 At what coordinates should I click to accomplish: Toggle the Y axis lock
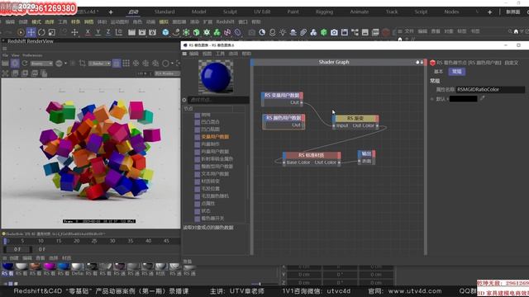point(98,32)
